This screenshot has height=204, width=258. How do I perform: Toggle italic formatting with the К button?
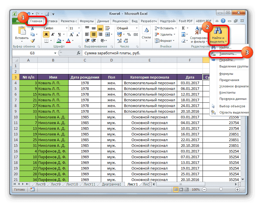click(x=53, y=34)
